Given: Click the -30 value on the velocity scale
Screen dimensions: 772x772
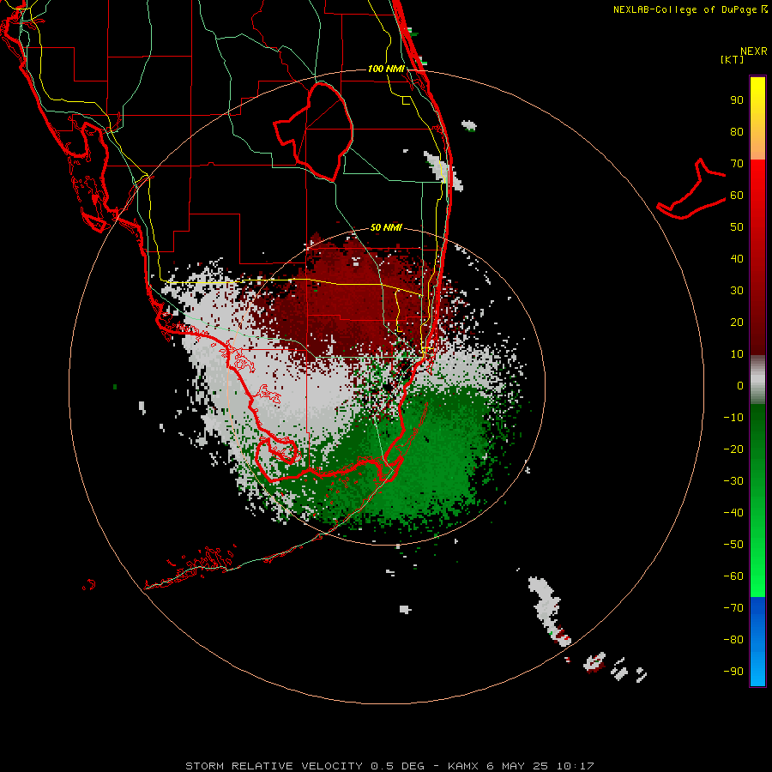Looking at the screenshot, I should pos(733,481).
